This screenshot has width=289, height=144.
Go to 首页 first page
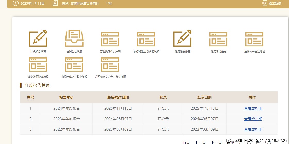pos(186,142)
